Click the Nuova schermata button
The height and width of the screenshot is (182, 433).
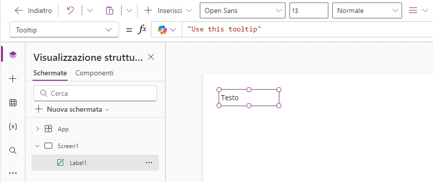(72, 109)
